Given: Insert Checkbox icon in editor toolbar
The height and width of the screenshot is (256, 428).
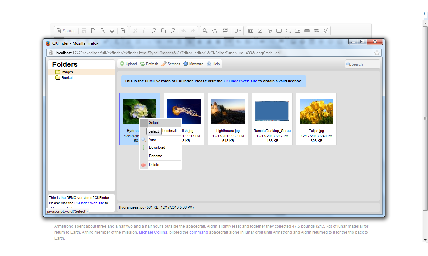Looking at the screenshot, I should point(260,31).
